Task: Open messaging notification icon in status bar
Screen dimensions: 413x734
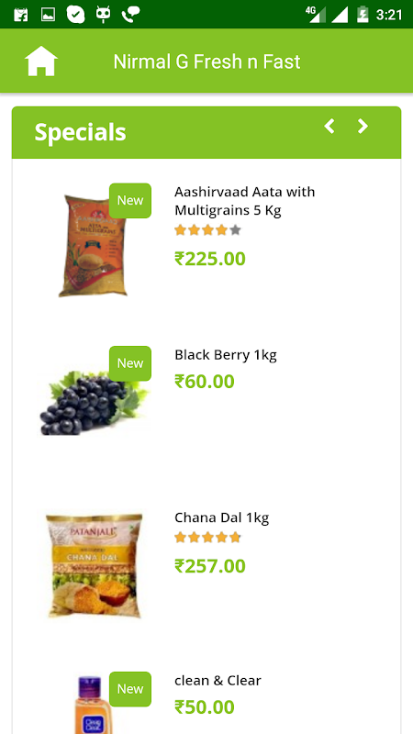Action: pos(76,15)
